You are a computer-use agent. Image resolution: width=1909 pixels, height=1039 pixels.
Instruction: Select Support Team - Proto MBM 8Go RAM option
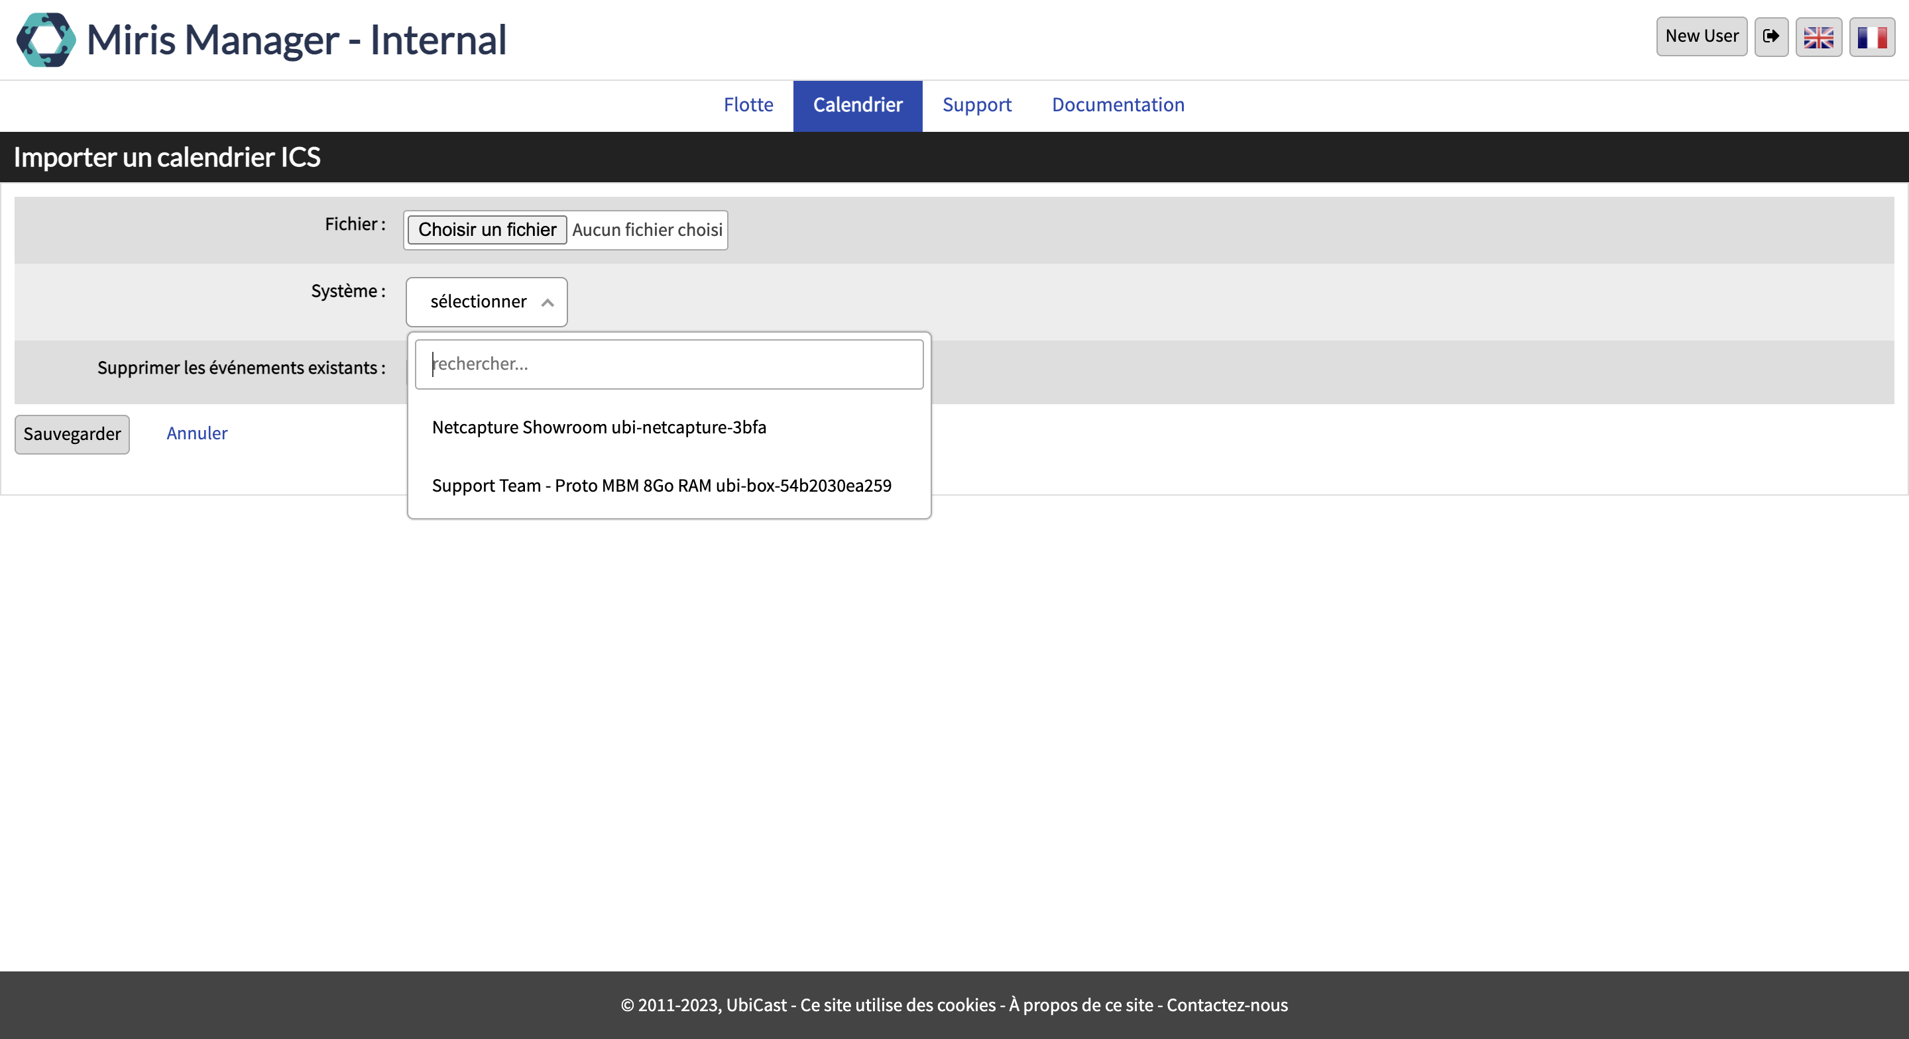click(x=668, y=486)
